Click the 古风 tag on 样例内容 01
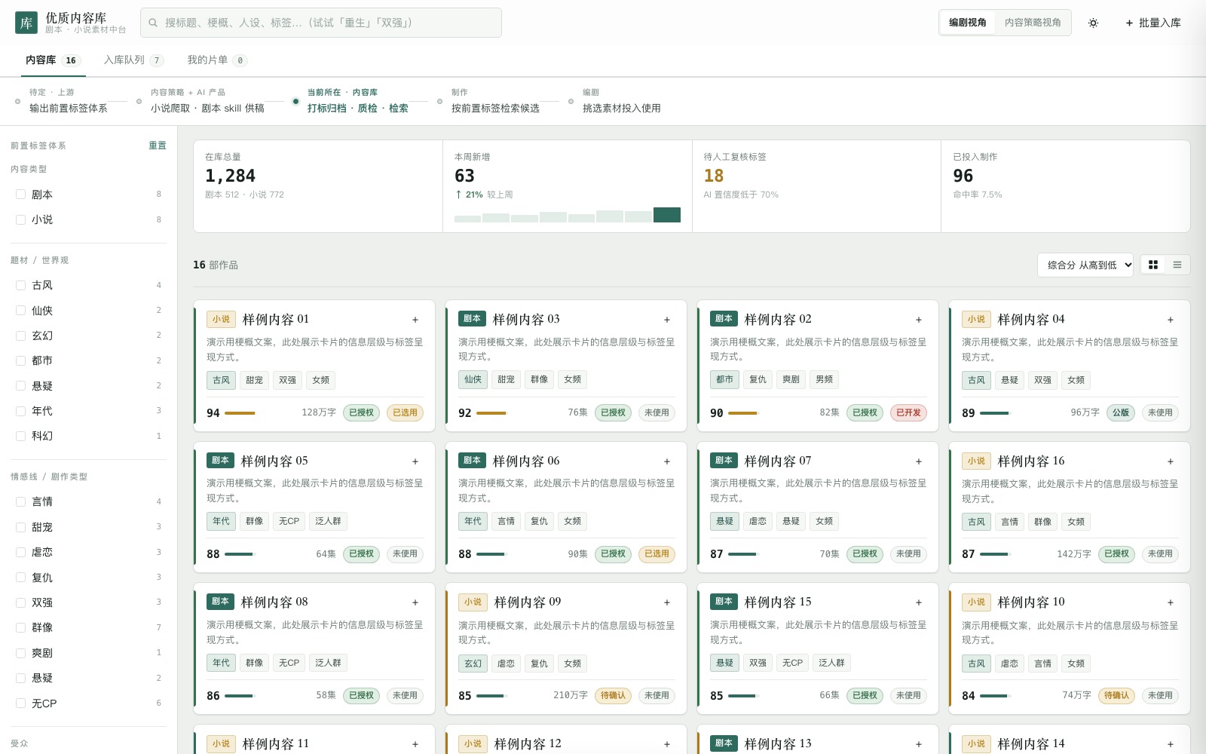Viewport: 1206px width, 754px height. click(221, 380)
